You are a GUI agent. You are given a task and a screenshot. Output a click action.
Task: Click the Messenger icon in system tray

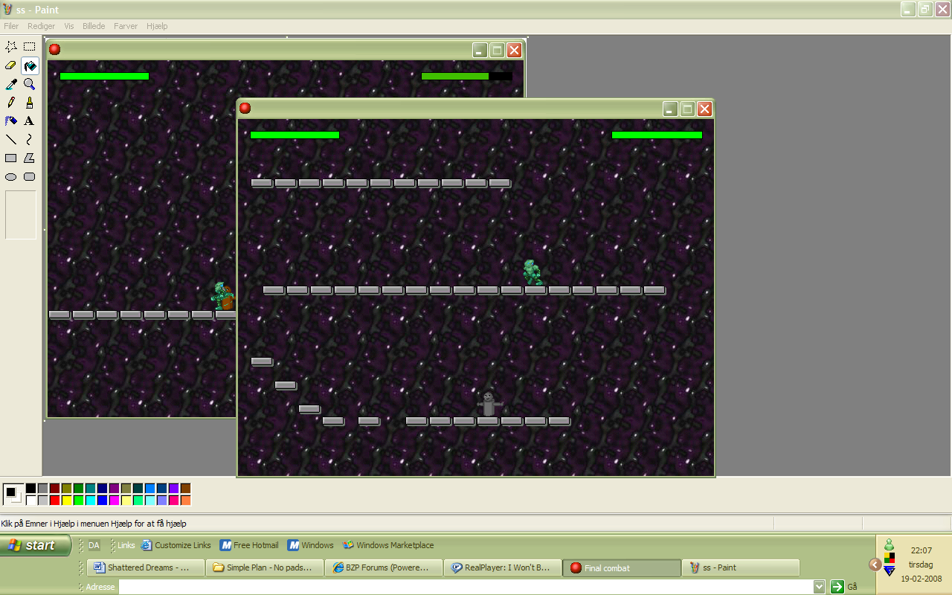coord(889,545)
